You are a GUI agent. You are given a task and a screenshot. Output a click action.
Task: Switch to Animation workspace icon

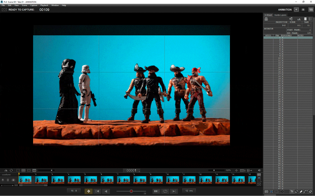coord(296,9)
